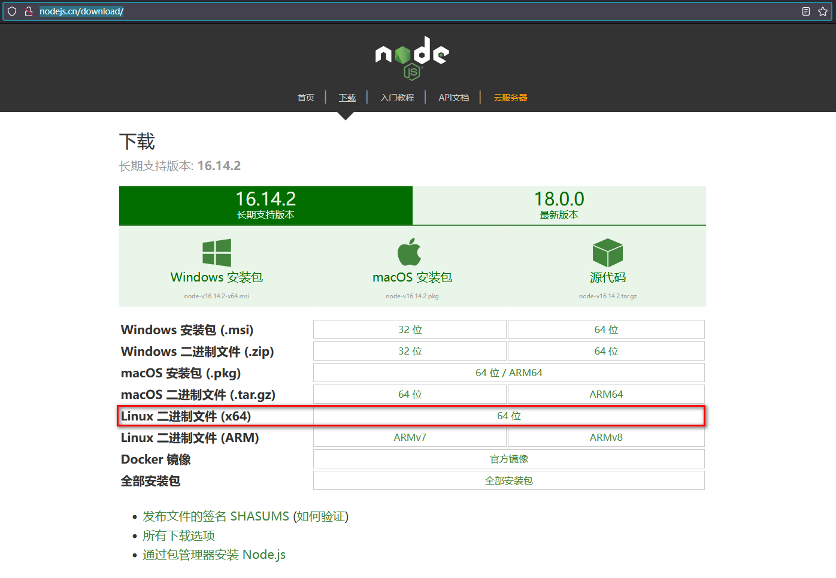This screenshot has width=836, height=578.
Task: Click 源代码 download link
Action: (608, 277)
